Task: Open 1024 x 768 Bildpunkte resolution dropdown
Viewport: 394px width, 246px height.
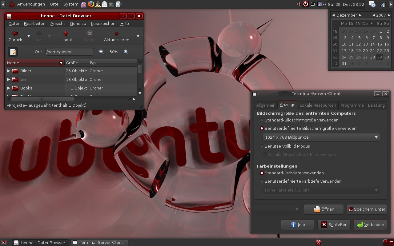Action: (x=321, y=137)
